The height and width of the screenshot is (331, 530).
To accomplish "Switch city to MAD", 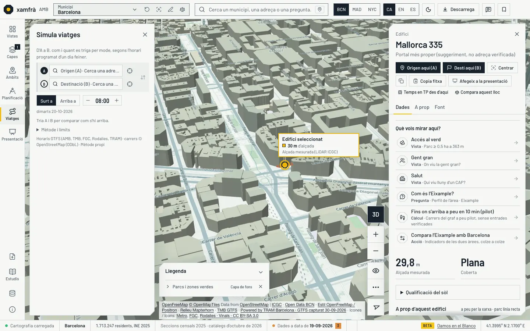I will (357, 10).
